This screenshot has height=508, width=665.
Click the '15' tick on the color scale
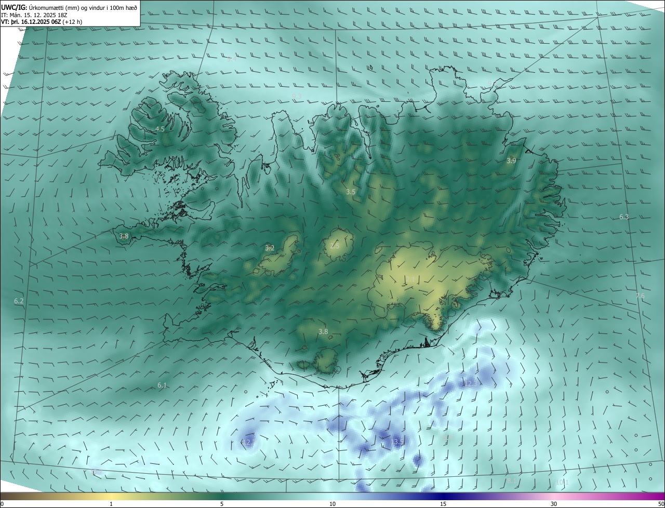(x=443, y=504)
